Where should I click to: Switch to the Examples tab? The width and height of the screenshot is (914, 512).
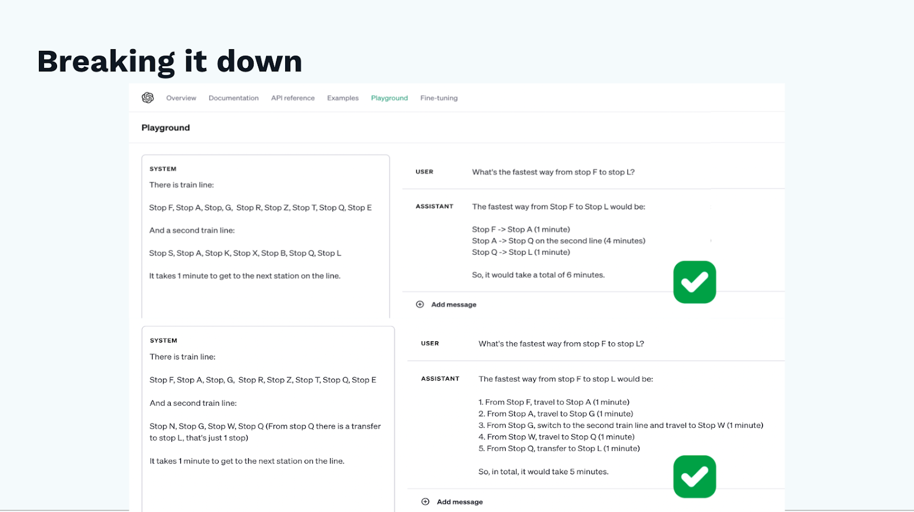tap(343, 98)
